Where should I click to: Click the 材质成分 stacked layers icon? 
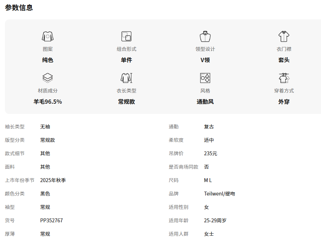pyautogui.click(x=48, y=78)
